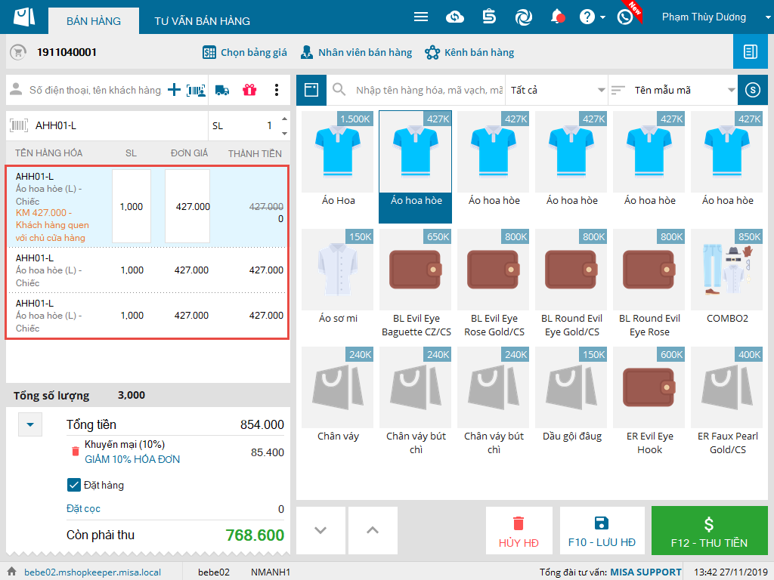The height and width of the screenshot is (580, 774).
Task: Click the search magnifier icon
Action: tap(339, 90)
